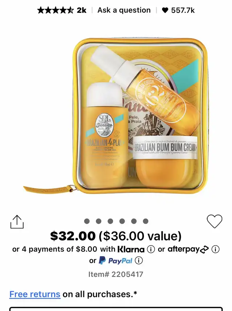
Task: Open the Klarna info icon
Action: click(151, 249)
